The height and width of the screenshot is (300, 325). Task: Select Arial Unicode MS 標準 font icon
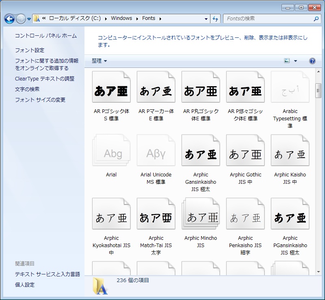(156, 150)
